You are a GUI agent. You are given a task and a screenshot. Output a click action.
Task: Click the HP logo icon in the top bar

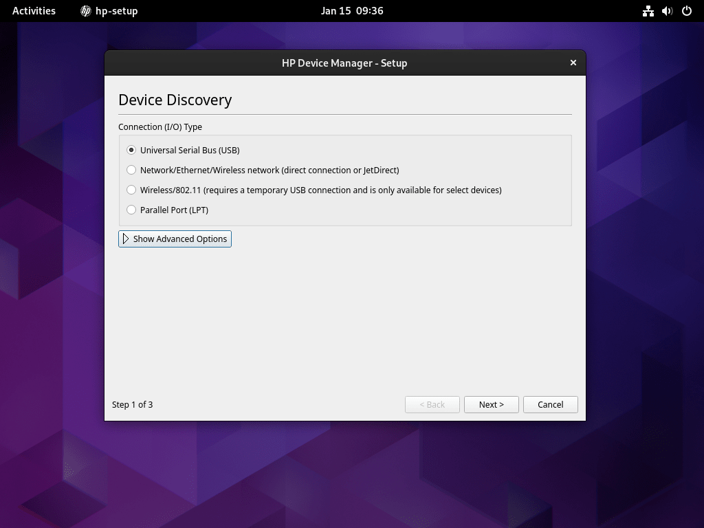coord(85,11)
